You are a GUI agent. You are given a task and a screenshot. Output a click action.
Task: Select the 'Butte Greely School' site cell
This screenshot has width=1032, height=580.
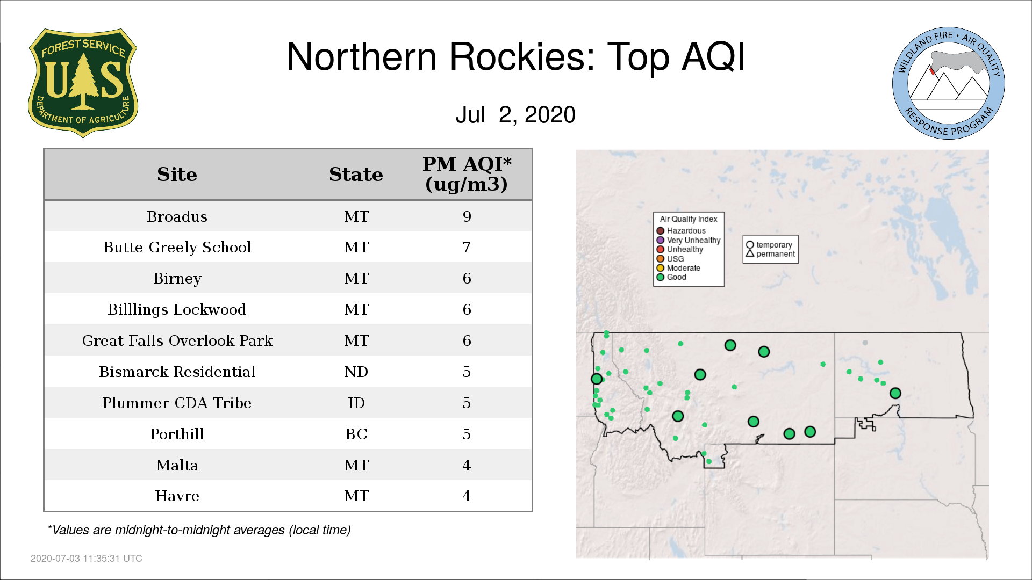point(177,248)
